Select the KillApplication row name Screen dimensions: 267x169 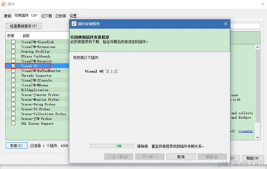coord(34,90)
